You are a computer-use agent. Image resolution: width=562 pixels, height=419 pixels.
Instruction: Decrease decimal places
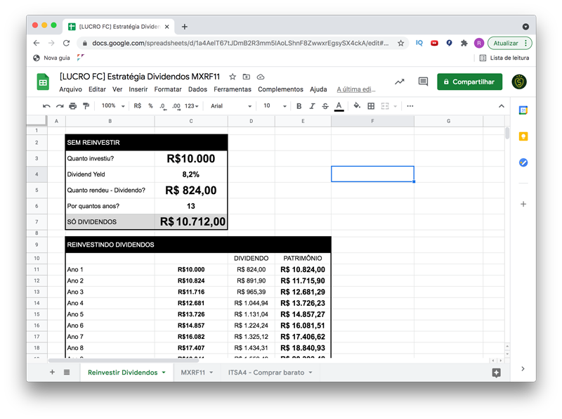point(163,106)
